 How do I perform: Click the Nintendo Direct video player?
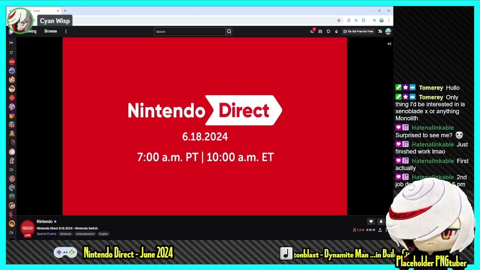tap(205, 126)
